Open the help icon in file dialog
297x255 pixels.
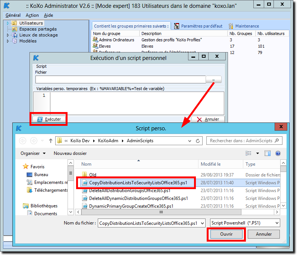278,153
